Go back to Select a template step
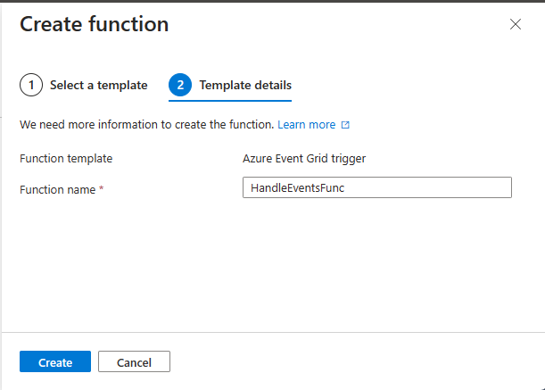The width and height of the screenshot is (545, 390). pos(99,86)
